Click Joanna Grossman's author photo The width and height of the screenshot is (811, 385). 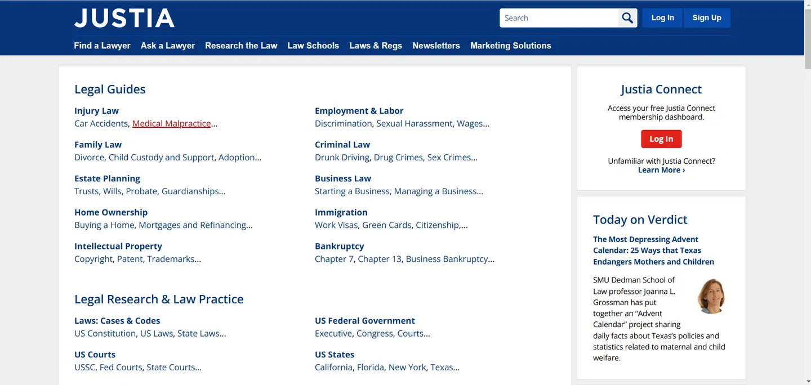tap(711, 296)
